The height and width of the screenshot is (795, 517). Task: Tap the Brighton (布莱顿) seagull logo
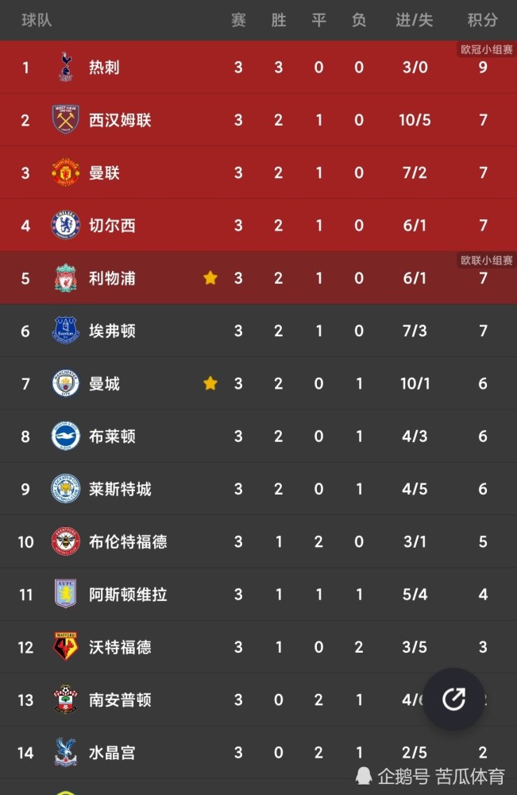coord(66,436)
